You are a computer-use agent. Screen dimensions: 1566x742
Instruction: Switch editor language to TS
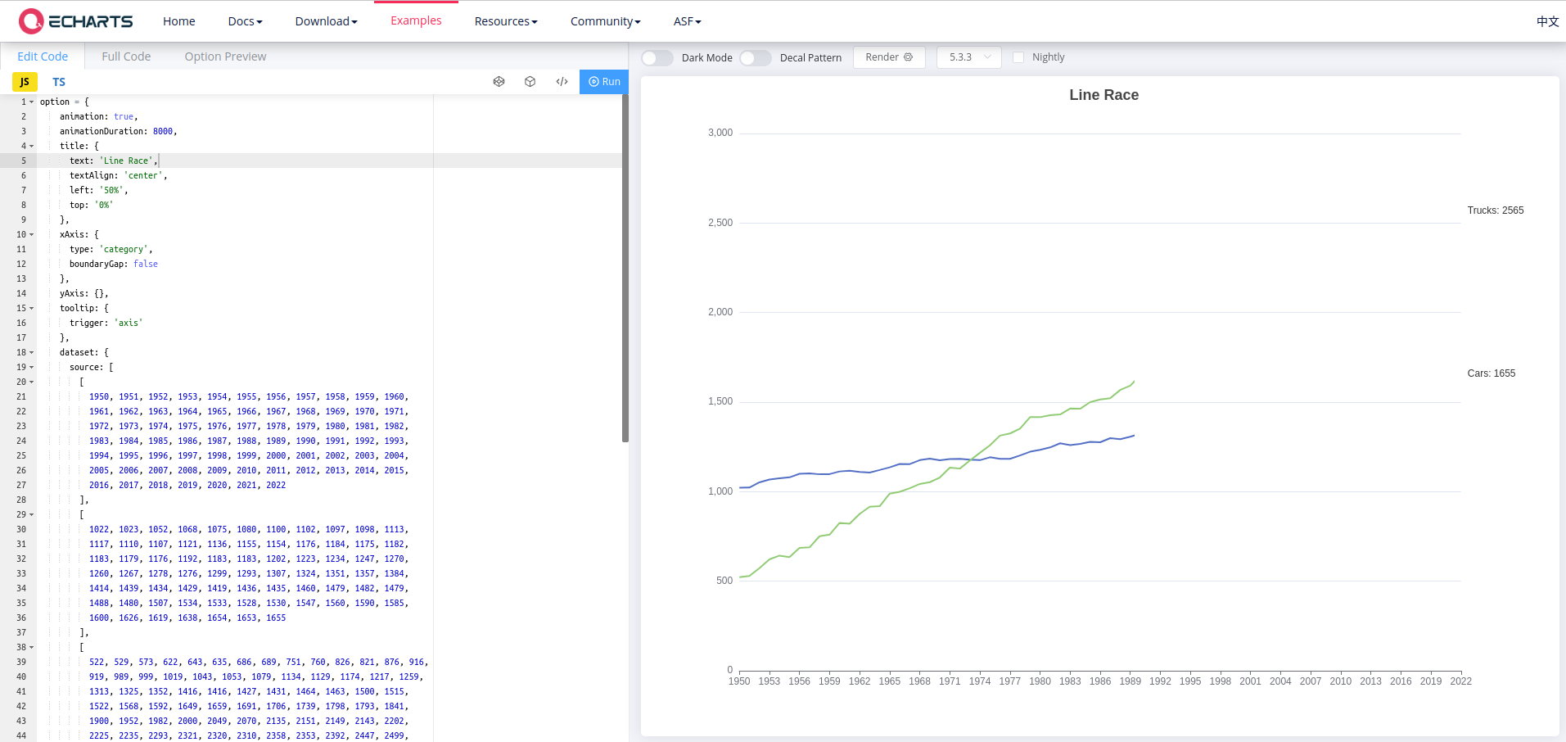(x=59, y=82)
